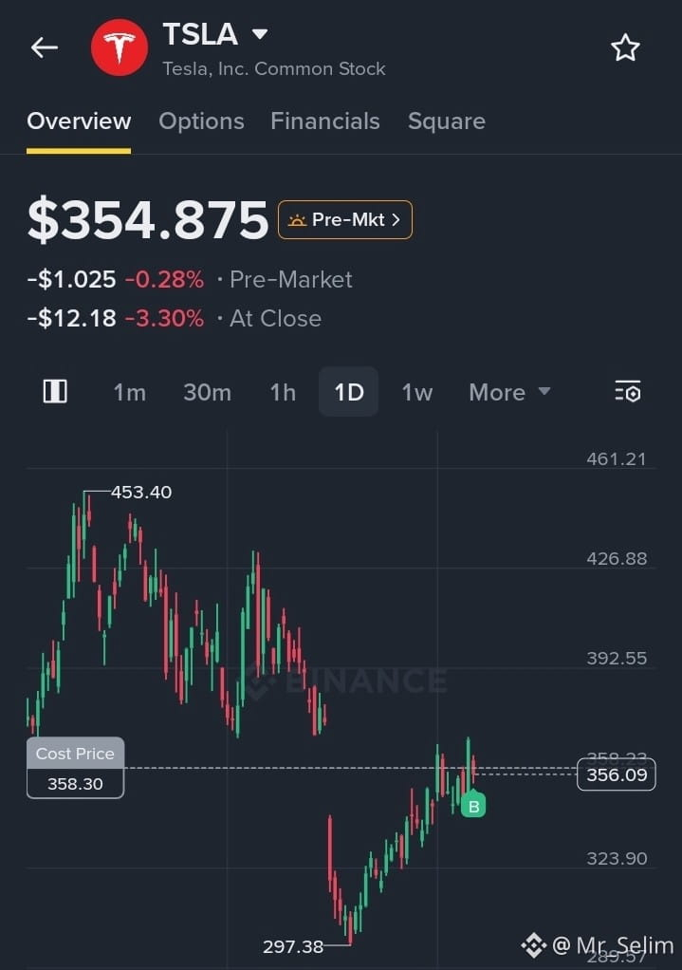
Task: Tap the back arrow icon
Action: click(x=45, y=47)
